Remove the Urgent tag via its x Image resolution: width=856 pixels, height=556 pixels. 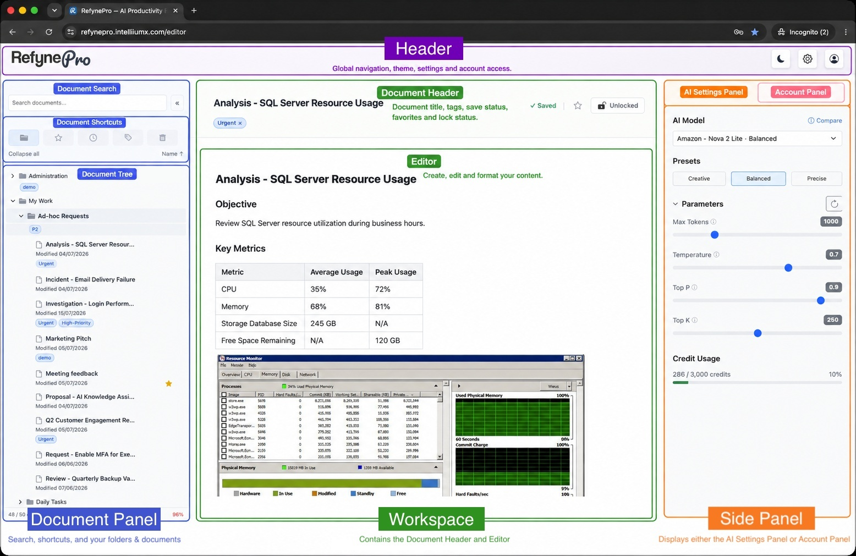(x=240, y=123)
